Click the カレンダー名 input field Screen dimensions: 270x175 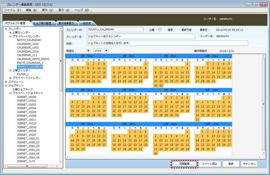point(141,36)
